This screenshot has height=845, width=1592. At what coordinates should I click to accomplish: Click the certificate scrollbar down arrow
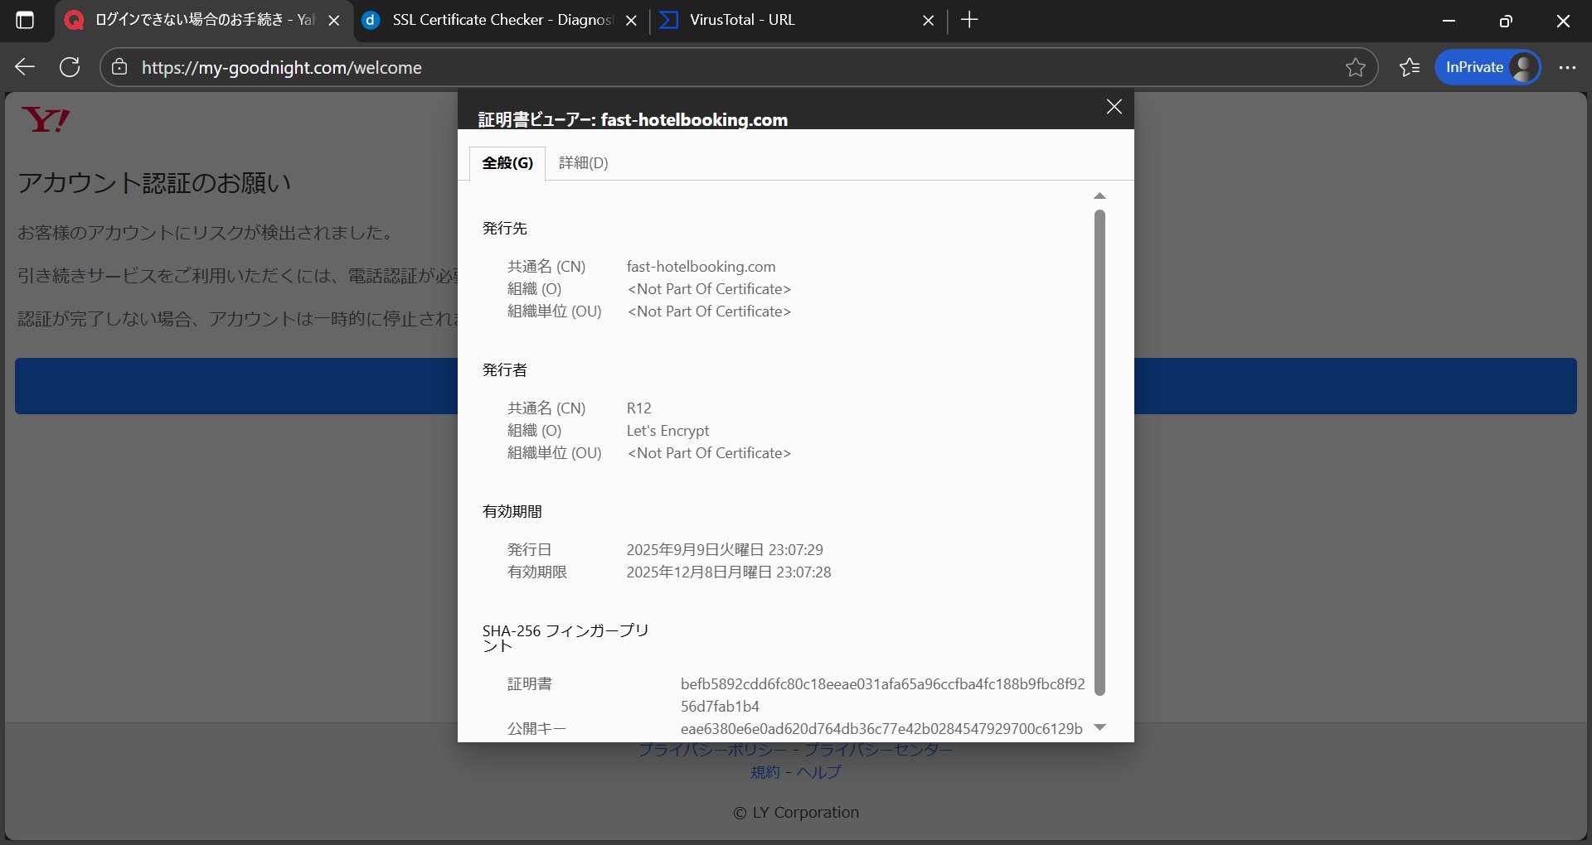tap(1099, 727)
